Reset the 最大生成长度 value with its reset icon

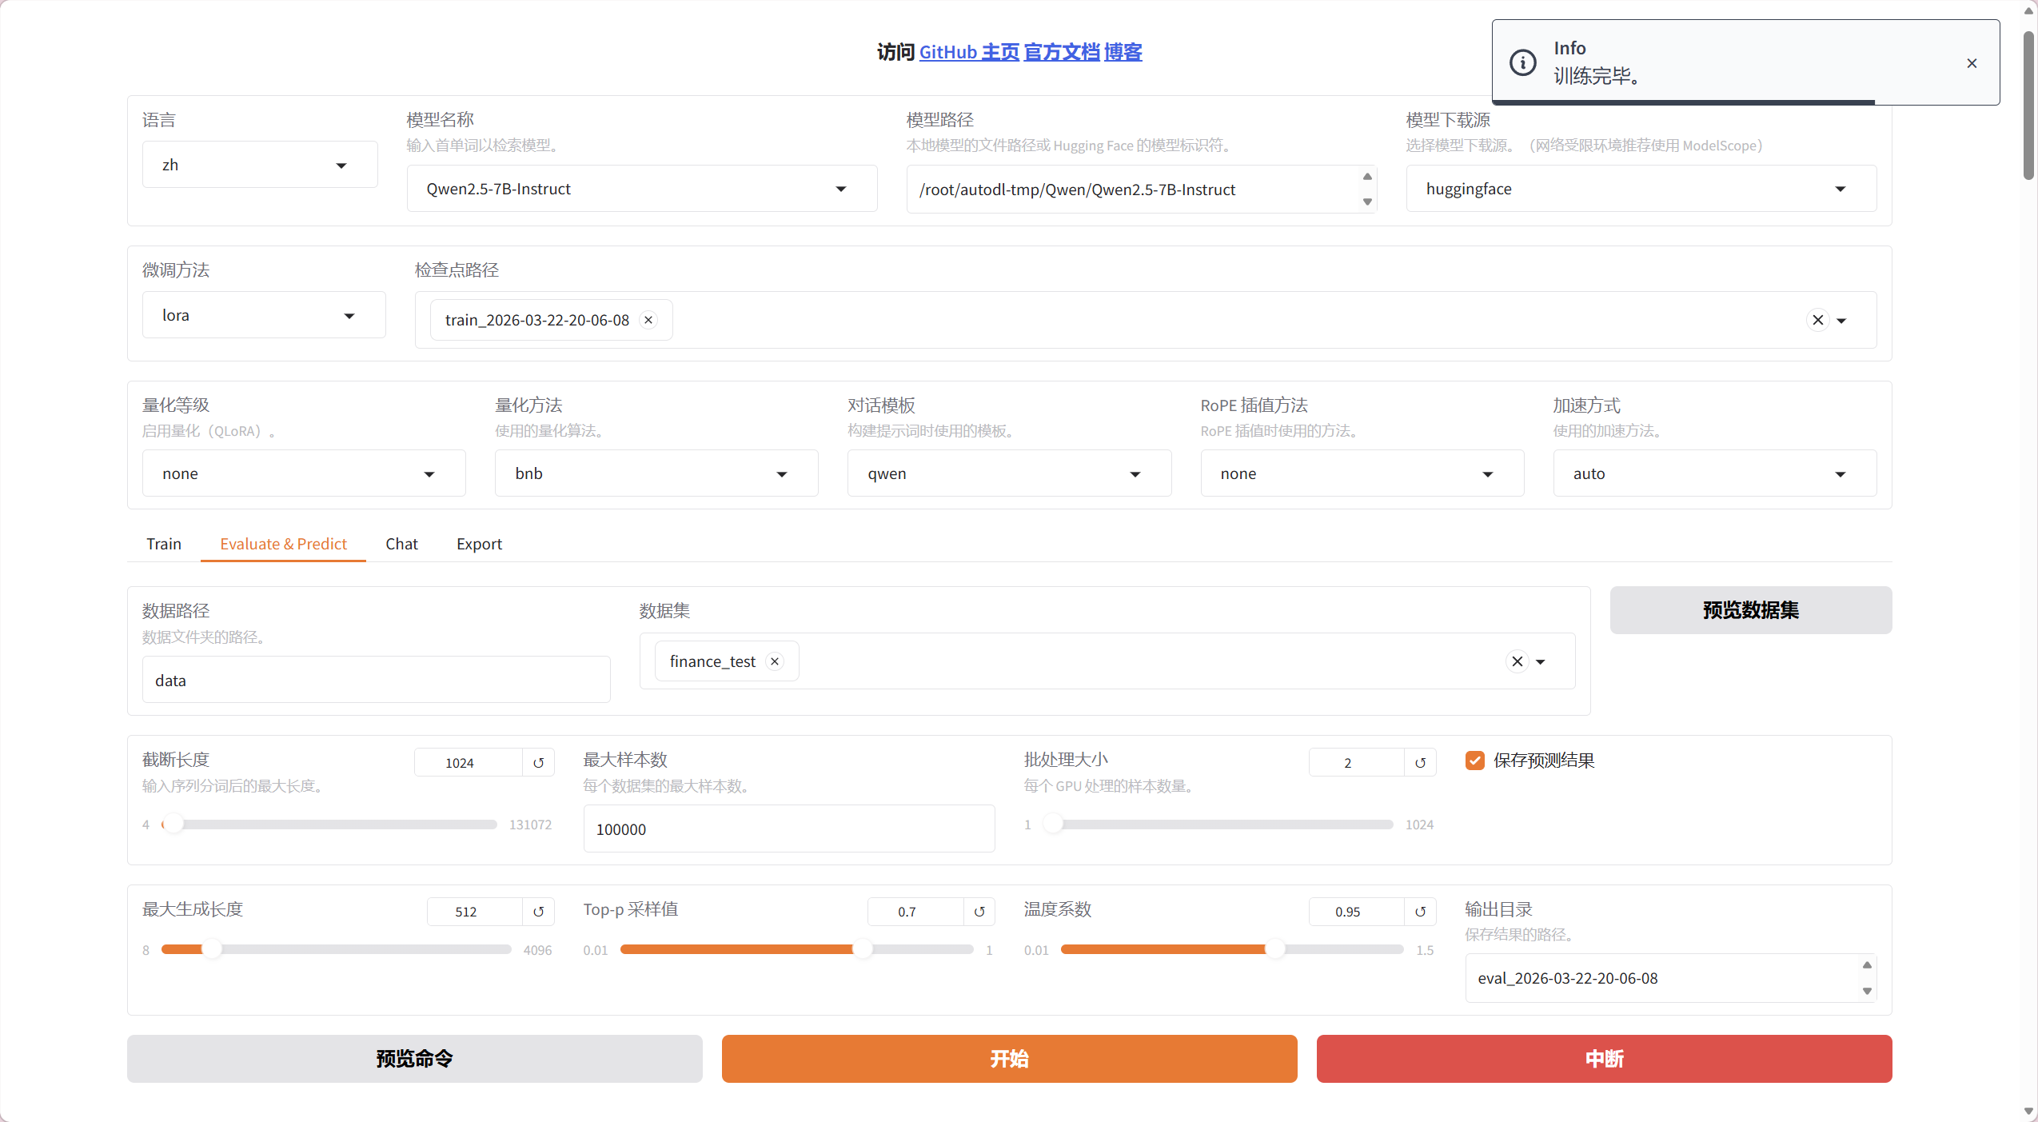tap(538, 912)
